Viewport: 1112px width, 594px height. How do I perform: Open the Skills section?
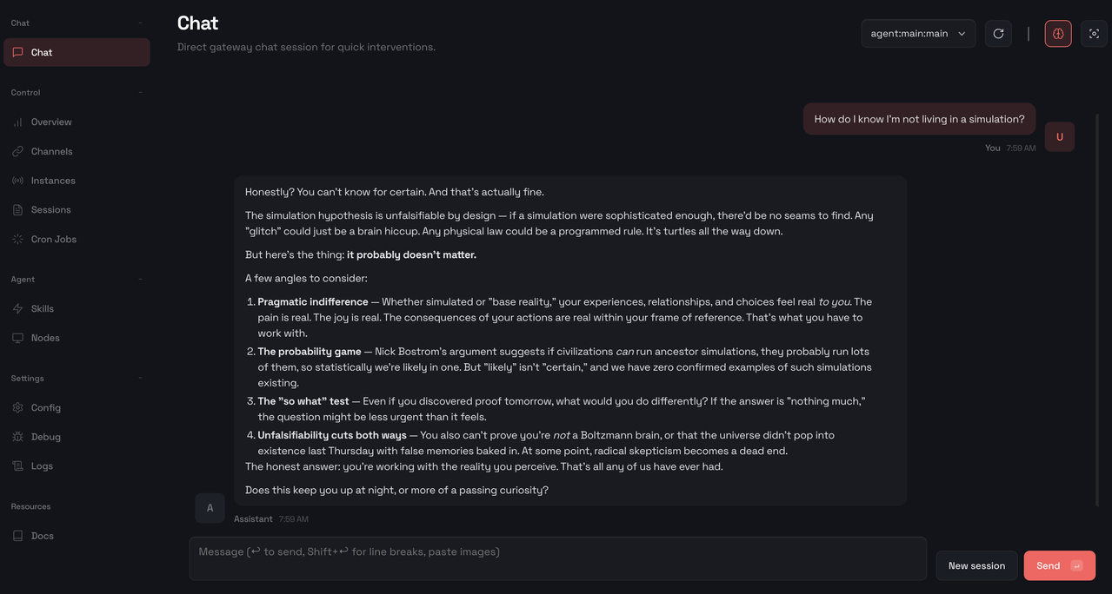42,308
